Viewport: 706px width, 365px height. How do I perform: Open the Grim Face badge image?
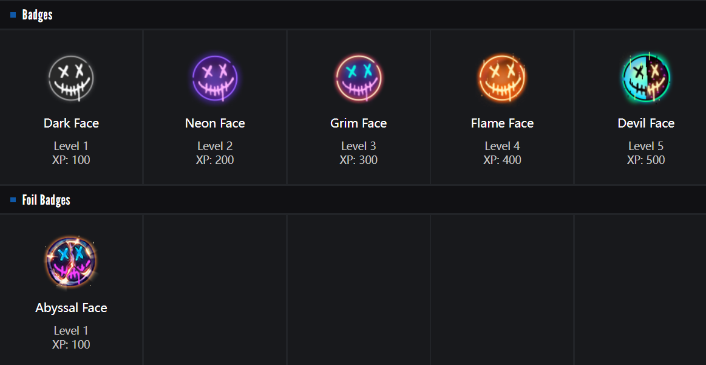(358, 78)
